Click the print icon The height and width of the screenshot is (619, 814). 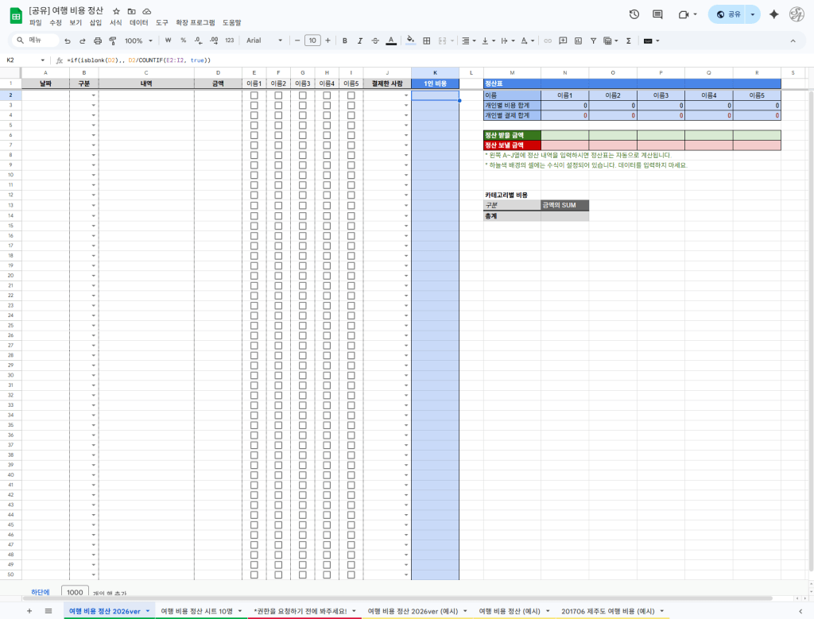pyautogui.click(x=98, y=41)
